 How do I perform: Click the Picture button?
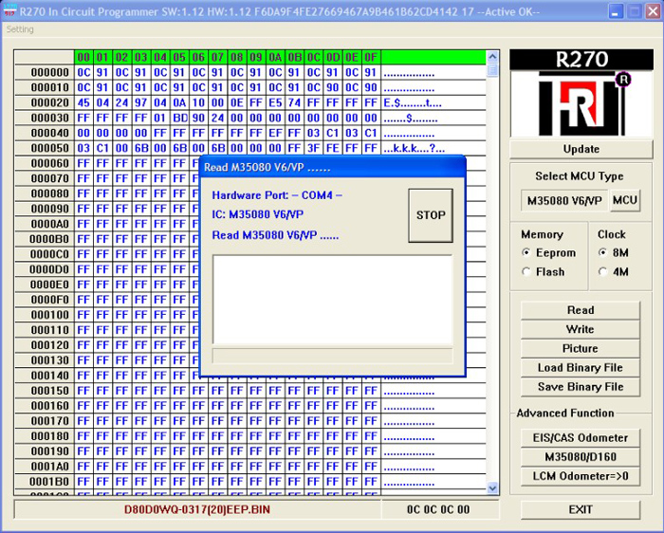point(581,348)
